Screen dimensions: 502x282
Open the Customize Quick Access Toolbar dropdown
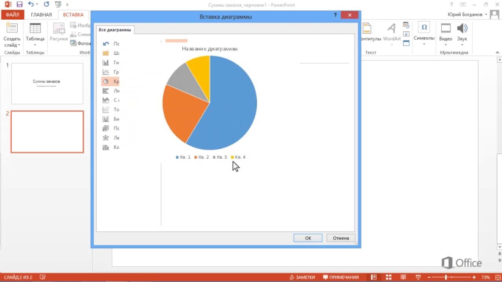(67, 5)
